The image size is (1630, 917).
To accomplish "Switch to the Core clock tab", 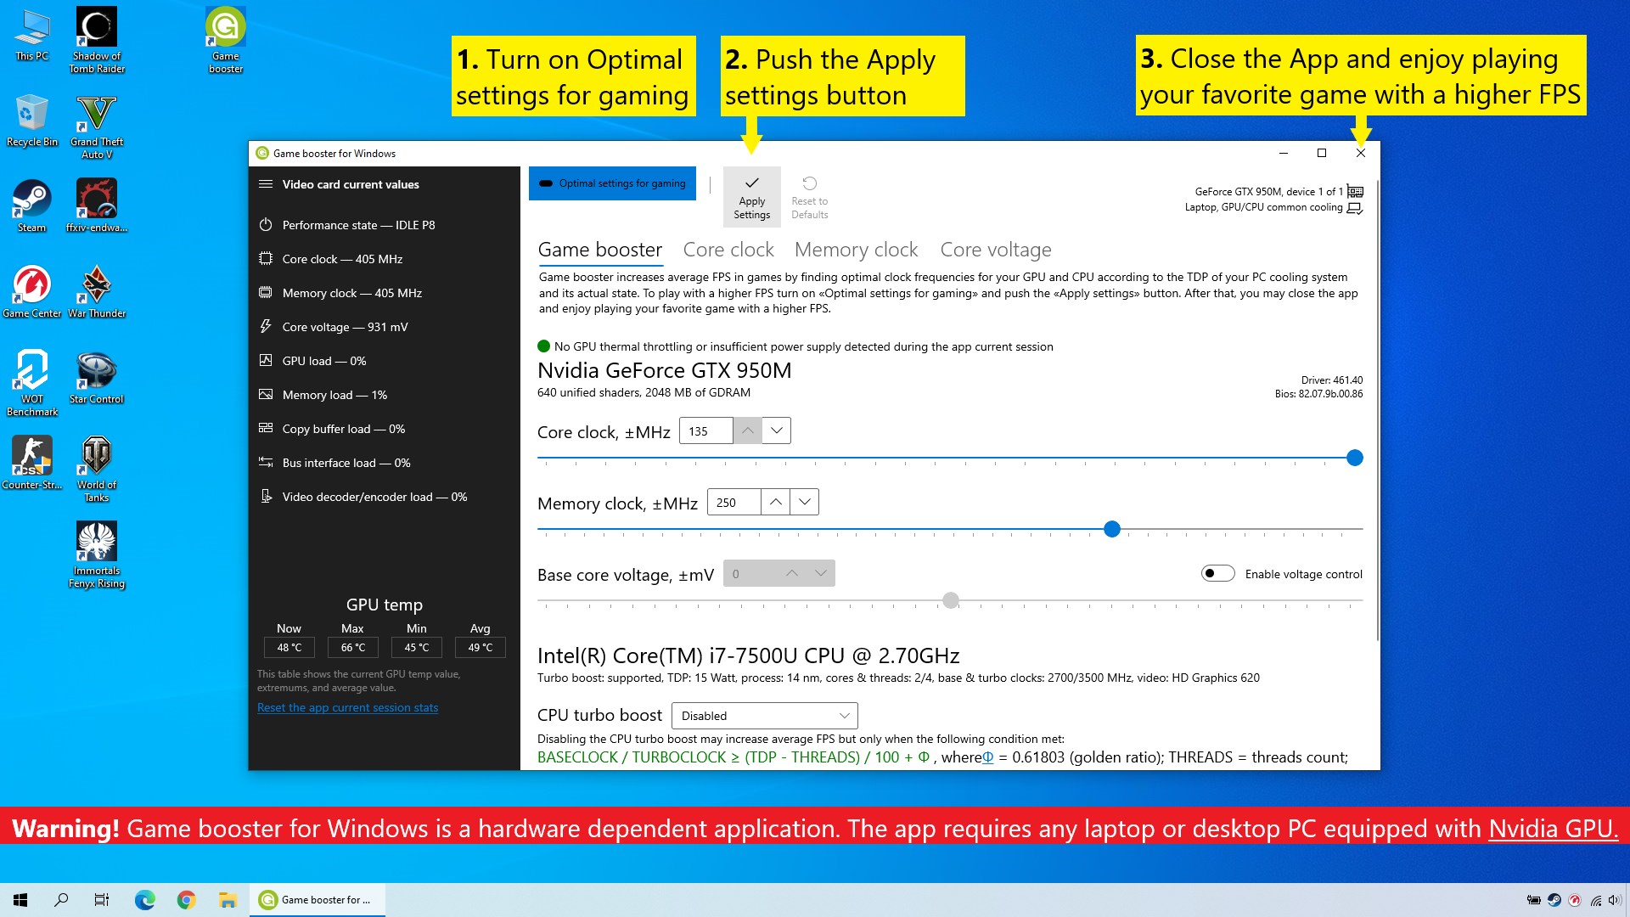I will click(x=728, y=250).
